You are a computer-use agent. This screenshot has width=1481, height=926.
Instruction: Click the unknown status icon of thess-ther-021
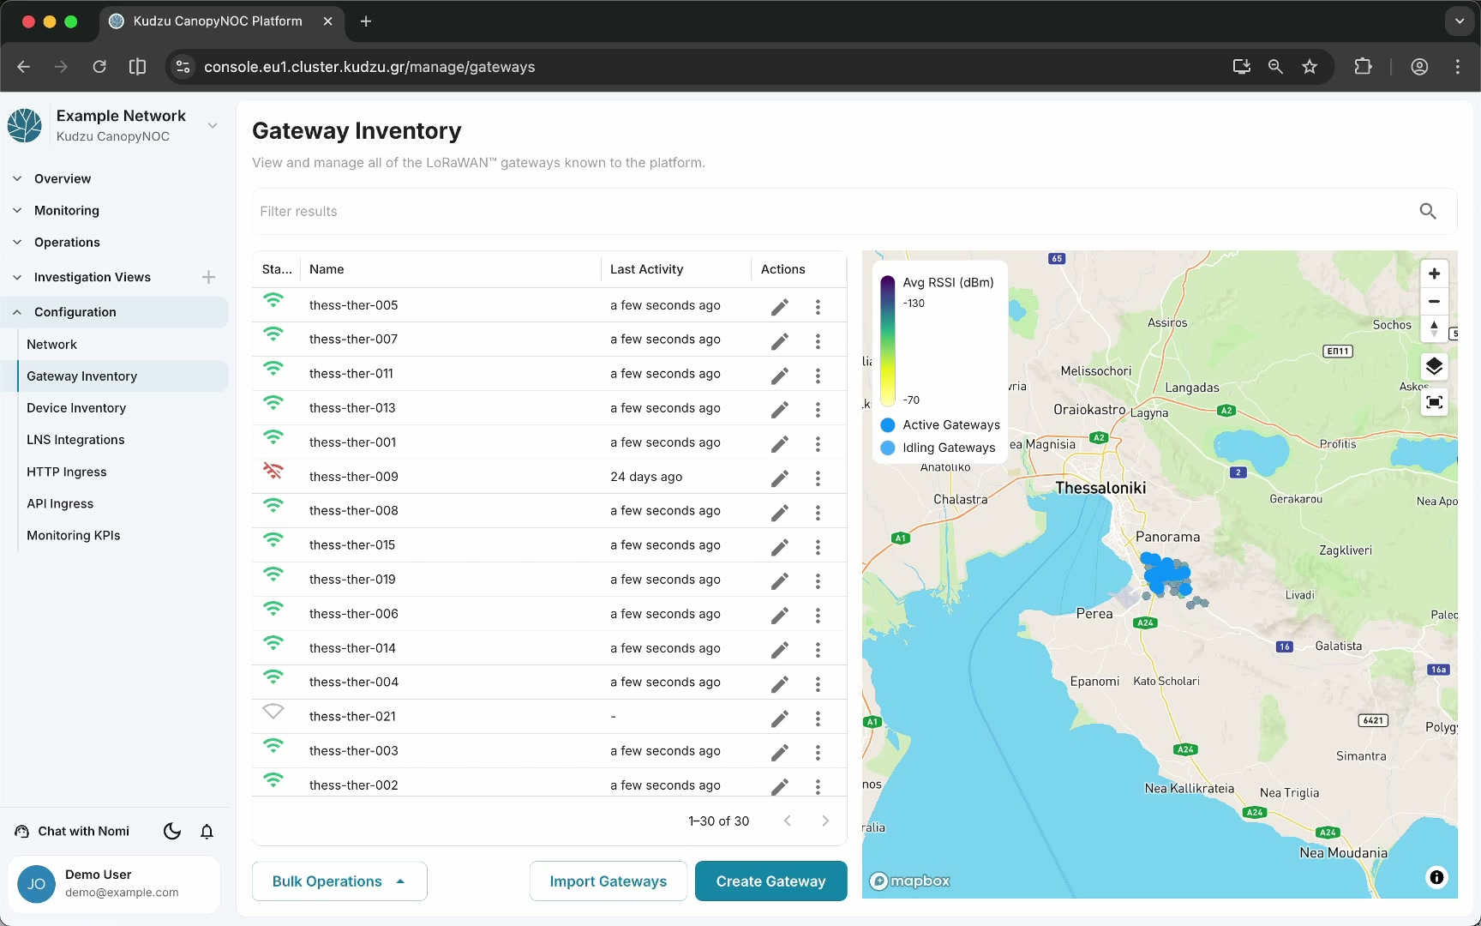(273, 711)
